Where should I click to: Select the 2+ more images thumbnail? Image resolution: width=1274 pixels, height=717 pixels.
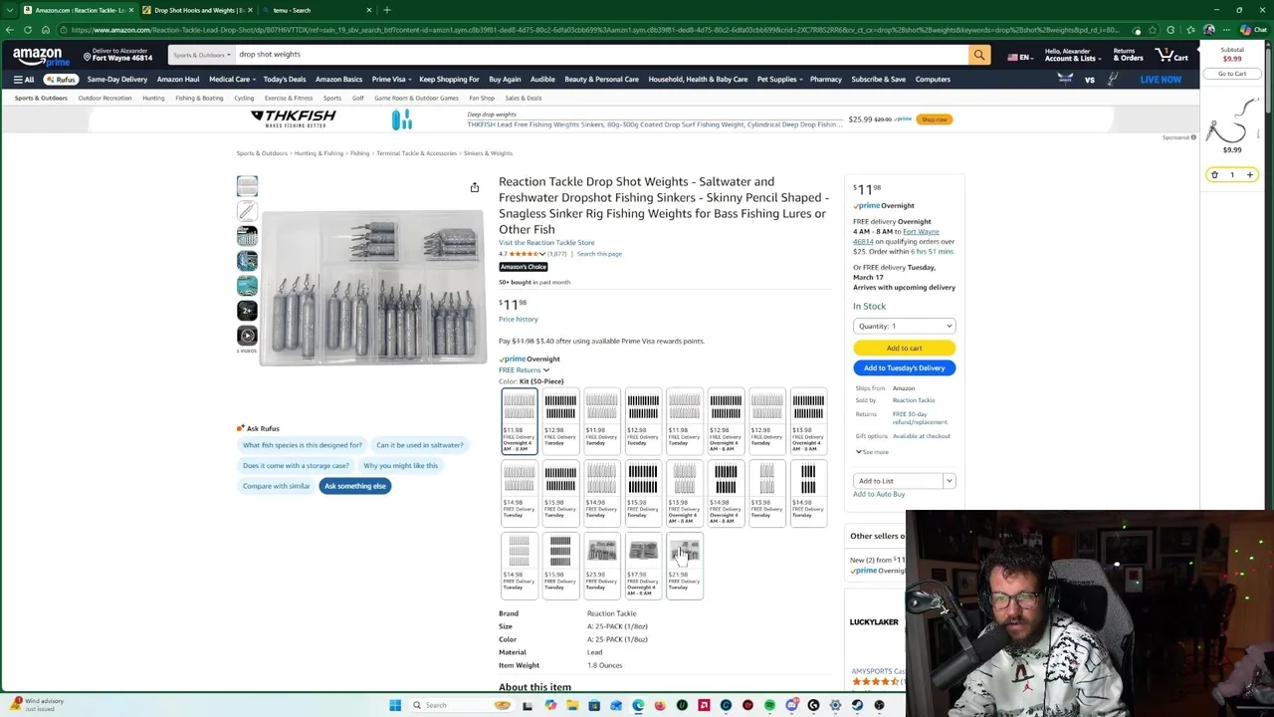(x=247, y=311)
